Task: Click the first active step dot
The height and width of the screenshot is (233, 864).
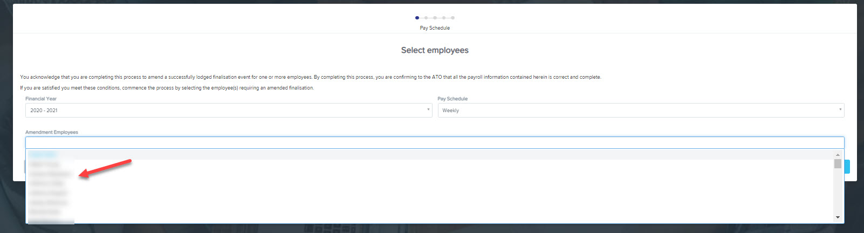Action: point(417,18)
